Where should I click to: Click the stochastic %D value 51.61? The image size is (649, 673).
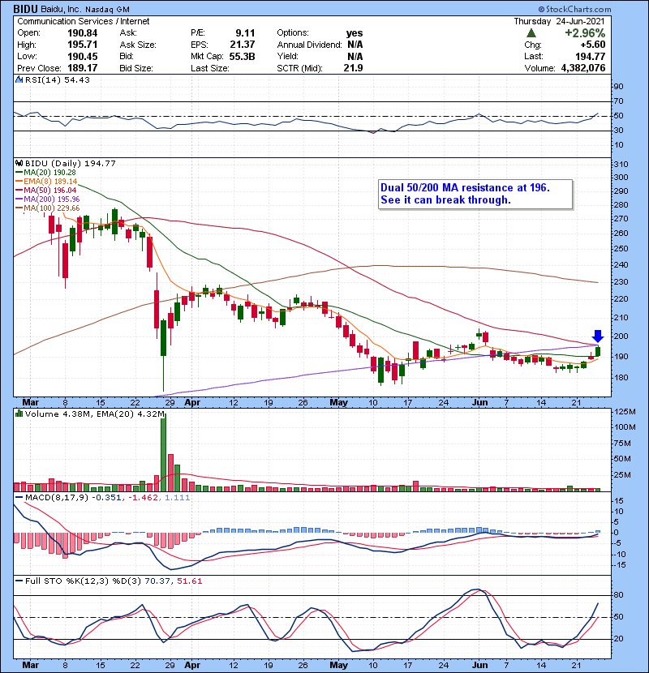click(189, 581)
